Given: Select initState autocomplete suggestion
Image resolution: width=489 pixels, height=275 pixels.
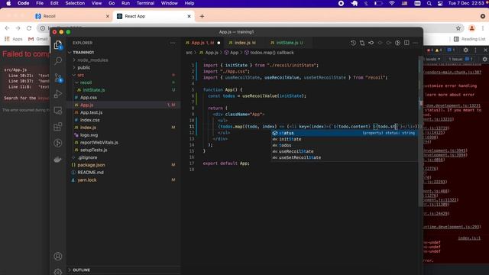Looking at the screenshot, I should (x=345, y=139).
